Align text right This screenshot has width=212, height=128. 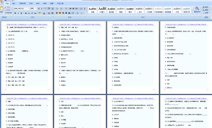[63, 13]
